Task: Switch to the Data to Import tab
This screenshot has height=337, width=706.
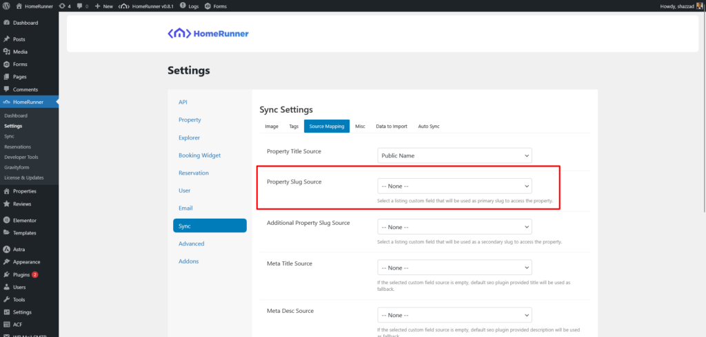Action: point(391,127)
